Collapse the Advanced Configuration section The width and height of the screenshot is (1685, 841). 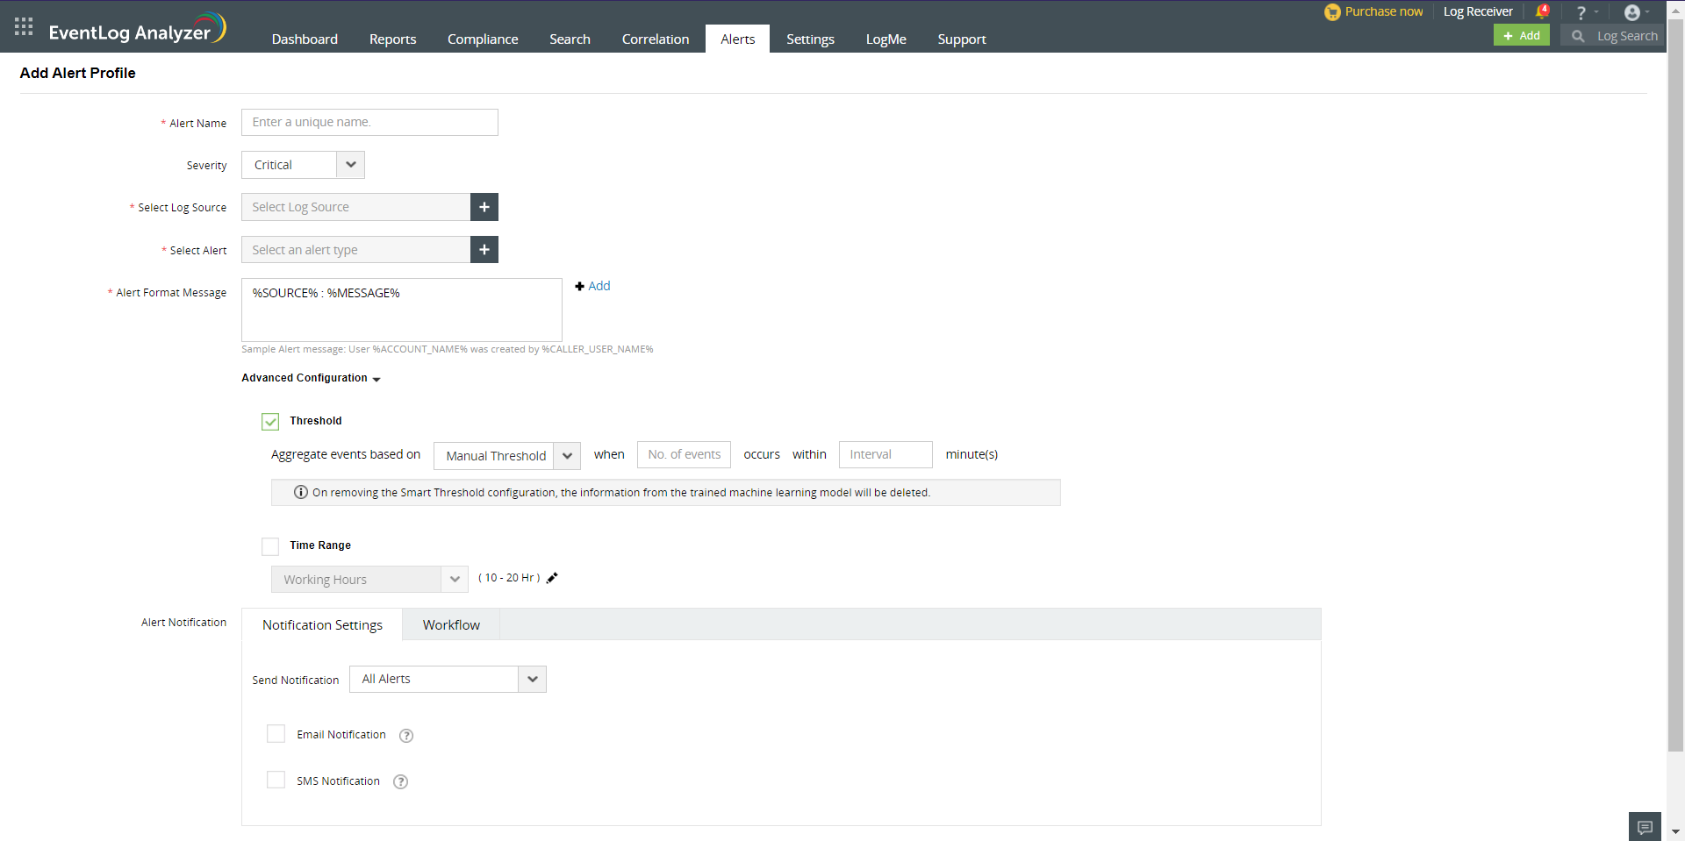point(311,378)
